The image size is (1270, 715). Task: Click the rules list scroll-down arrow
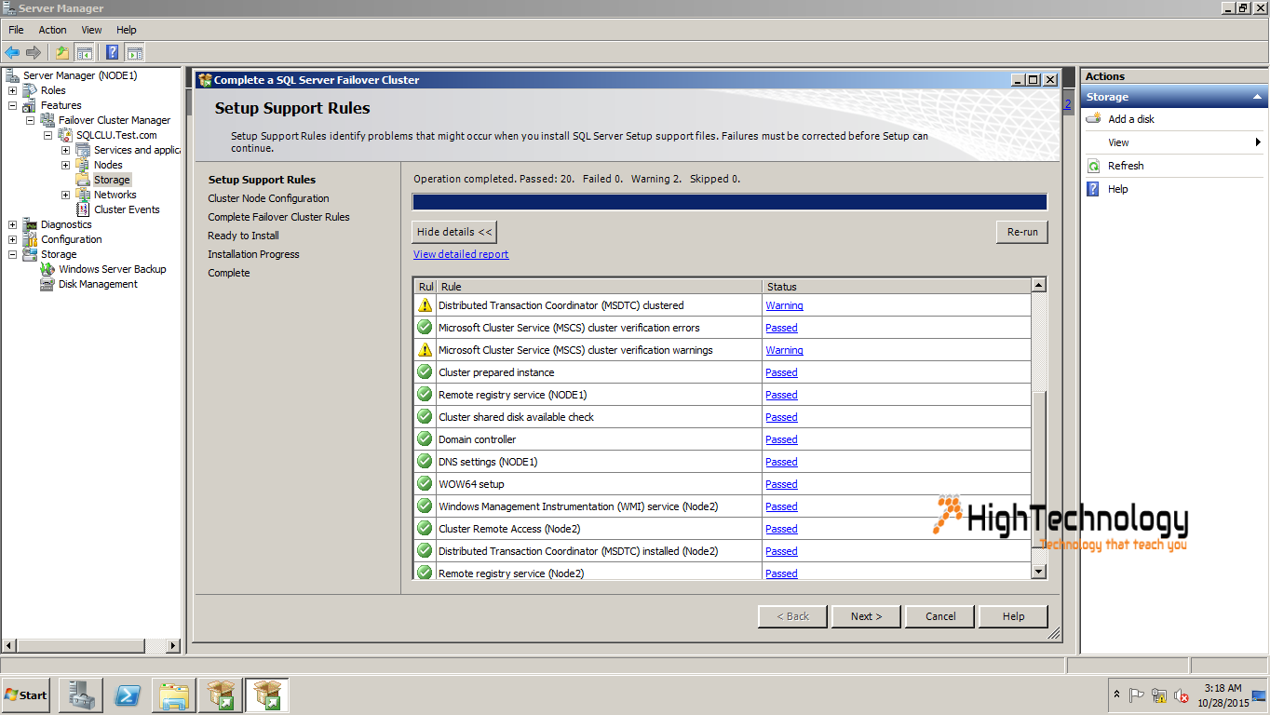click(1039, 571)
